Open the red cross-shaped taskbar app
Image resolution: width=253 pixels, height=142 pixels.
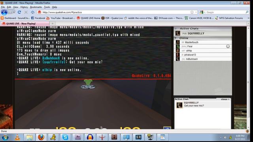coord(102,137)
